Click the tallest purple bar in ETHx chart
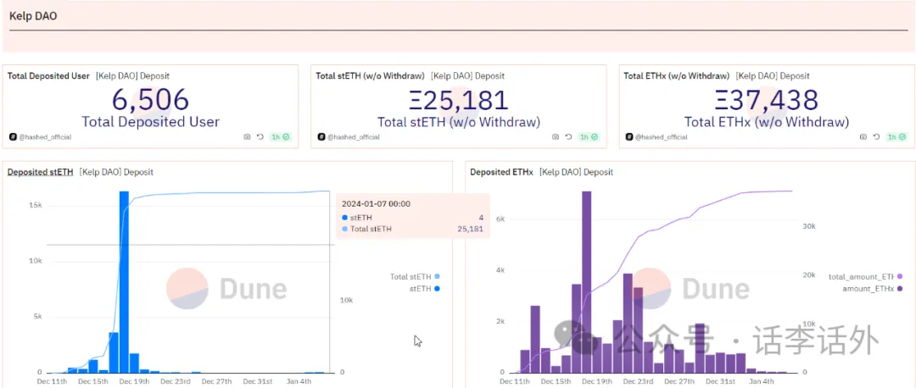916x388 pixels. pyautogui.click(x=587, y=282)
